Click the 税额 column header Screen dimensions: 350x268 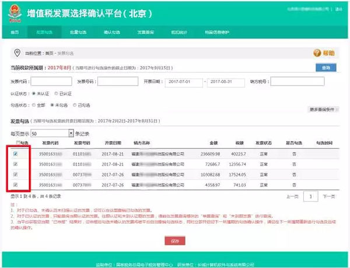coord(240,143)
